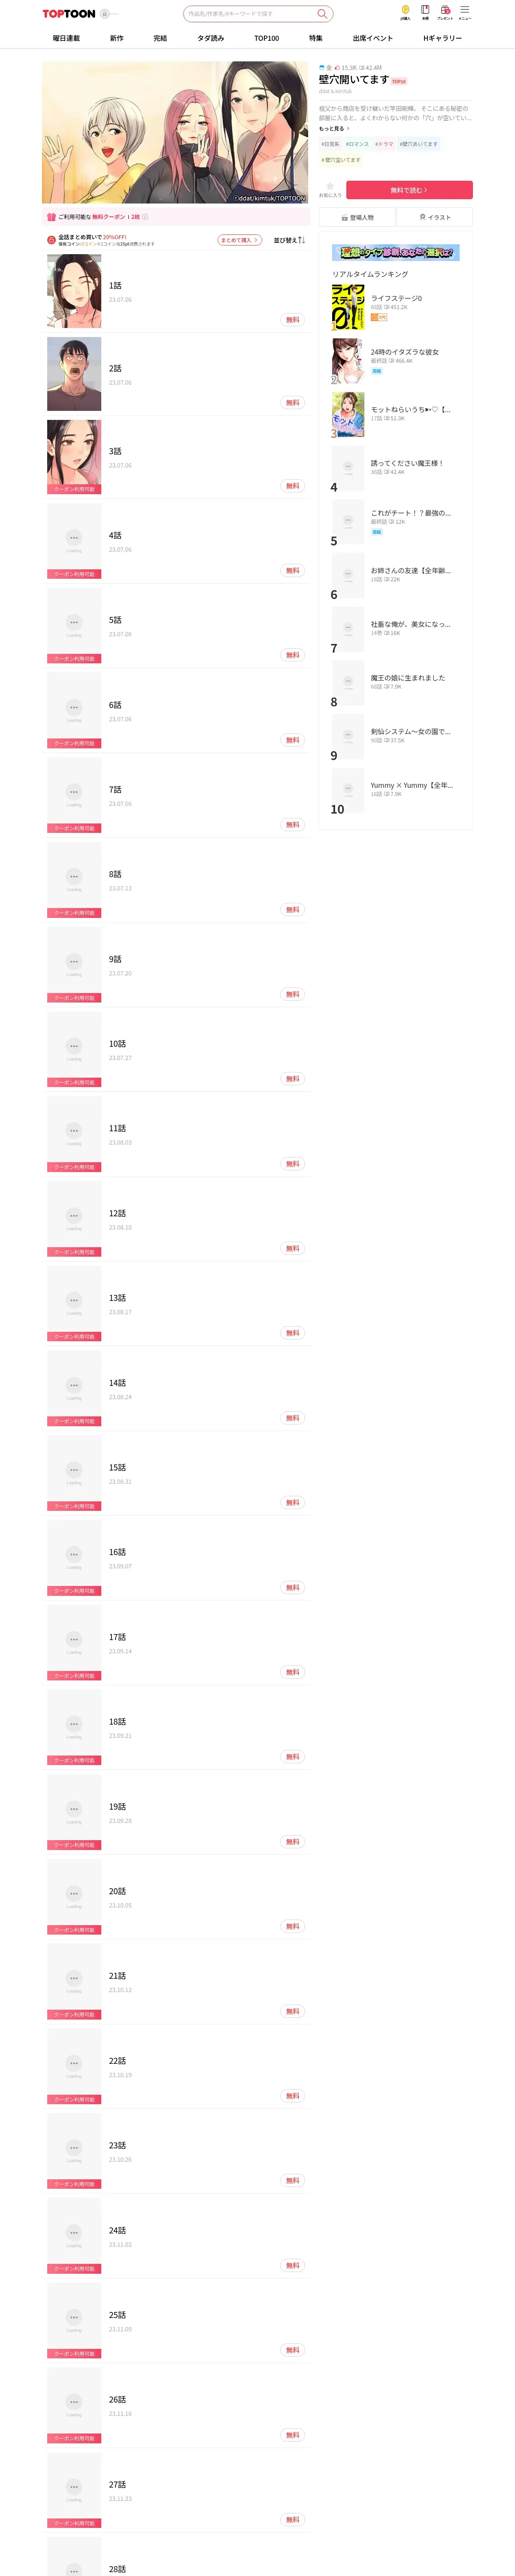This screenshot has width=515, height=2576.
Task: Open the 登場人物 characters section
Action: click(x=357, y=217)
